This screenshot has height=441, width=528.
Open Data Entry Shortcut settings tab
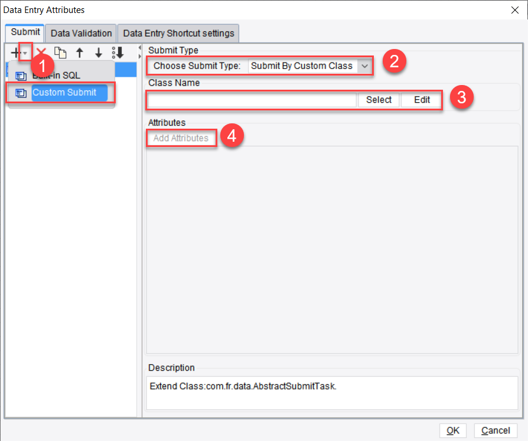178,33
